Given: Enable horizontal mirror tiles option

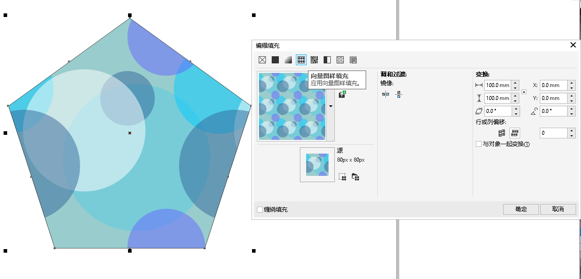Looking at the screenshot, I should click(x=385, y=94).
